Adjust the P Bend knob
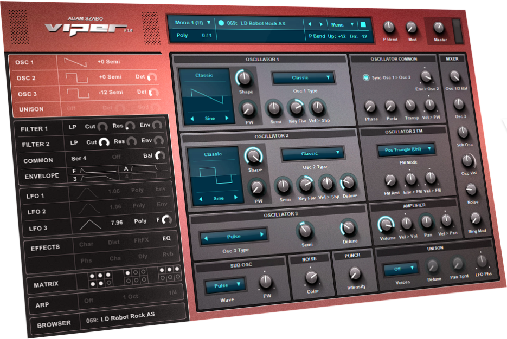The height and width of the screenshot is (339, 507). click(x=389, y=28)
